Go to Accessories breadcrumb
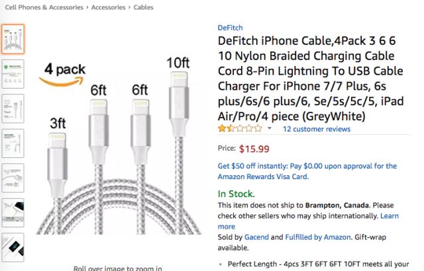Screen dimensions: 424x271 (108, 7)
